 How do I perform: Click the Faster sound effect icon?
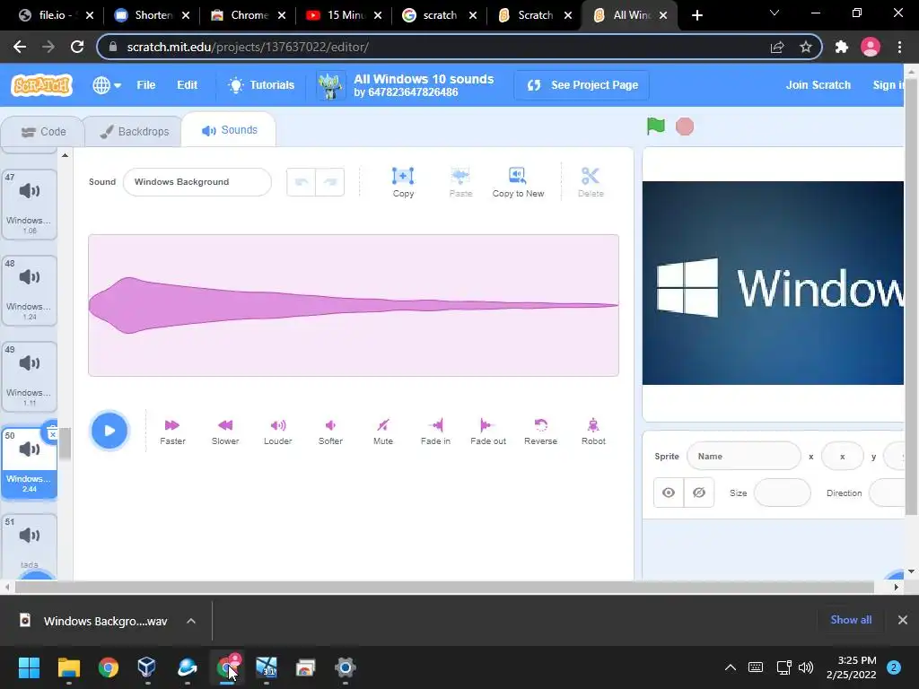[x=172, y=432]
